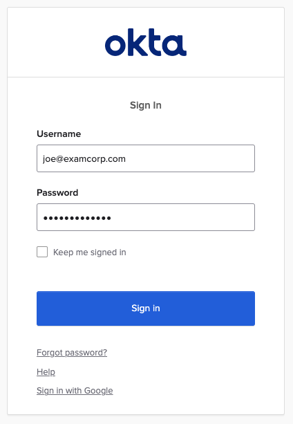Focus the Username input field

click(146, 158)
